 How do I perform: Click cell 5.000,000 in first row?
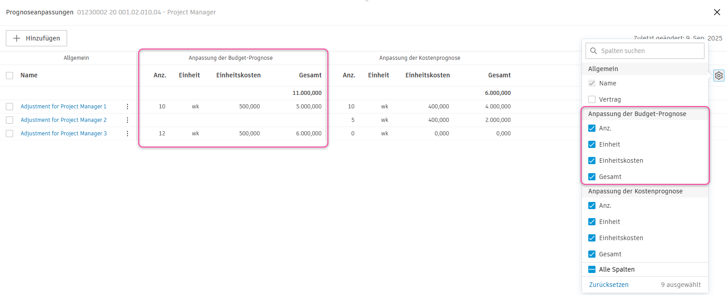pos(309,107)
